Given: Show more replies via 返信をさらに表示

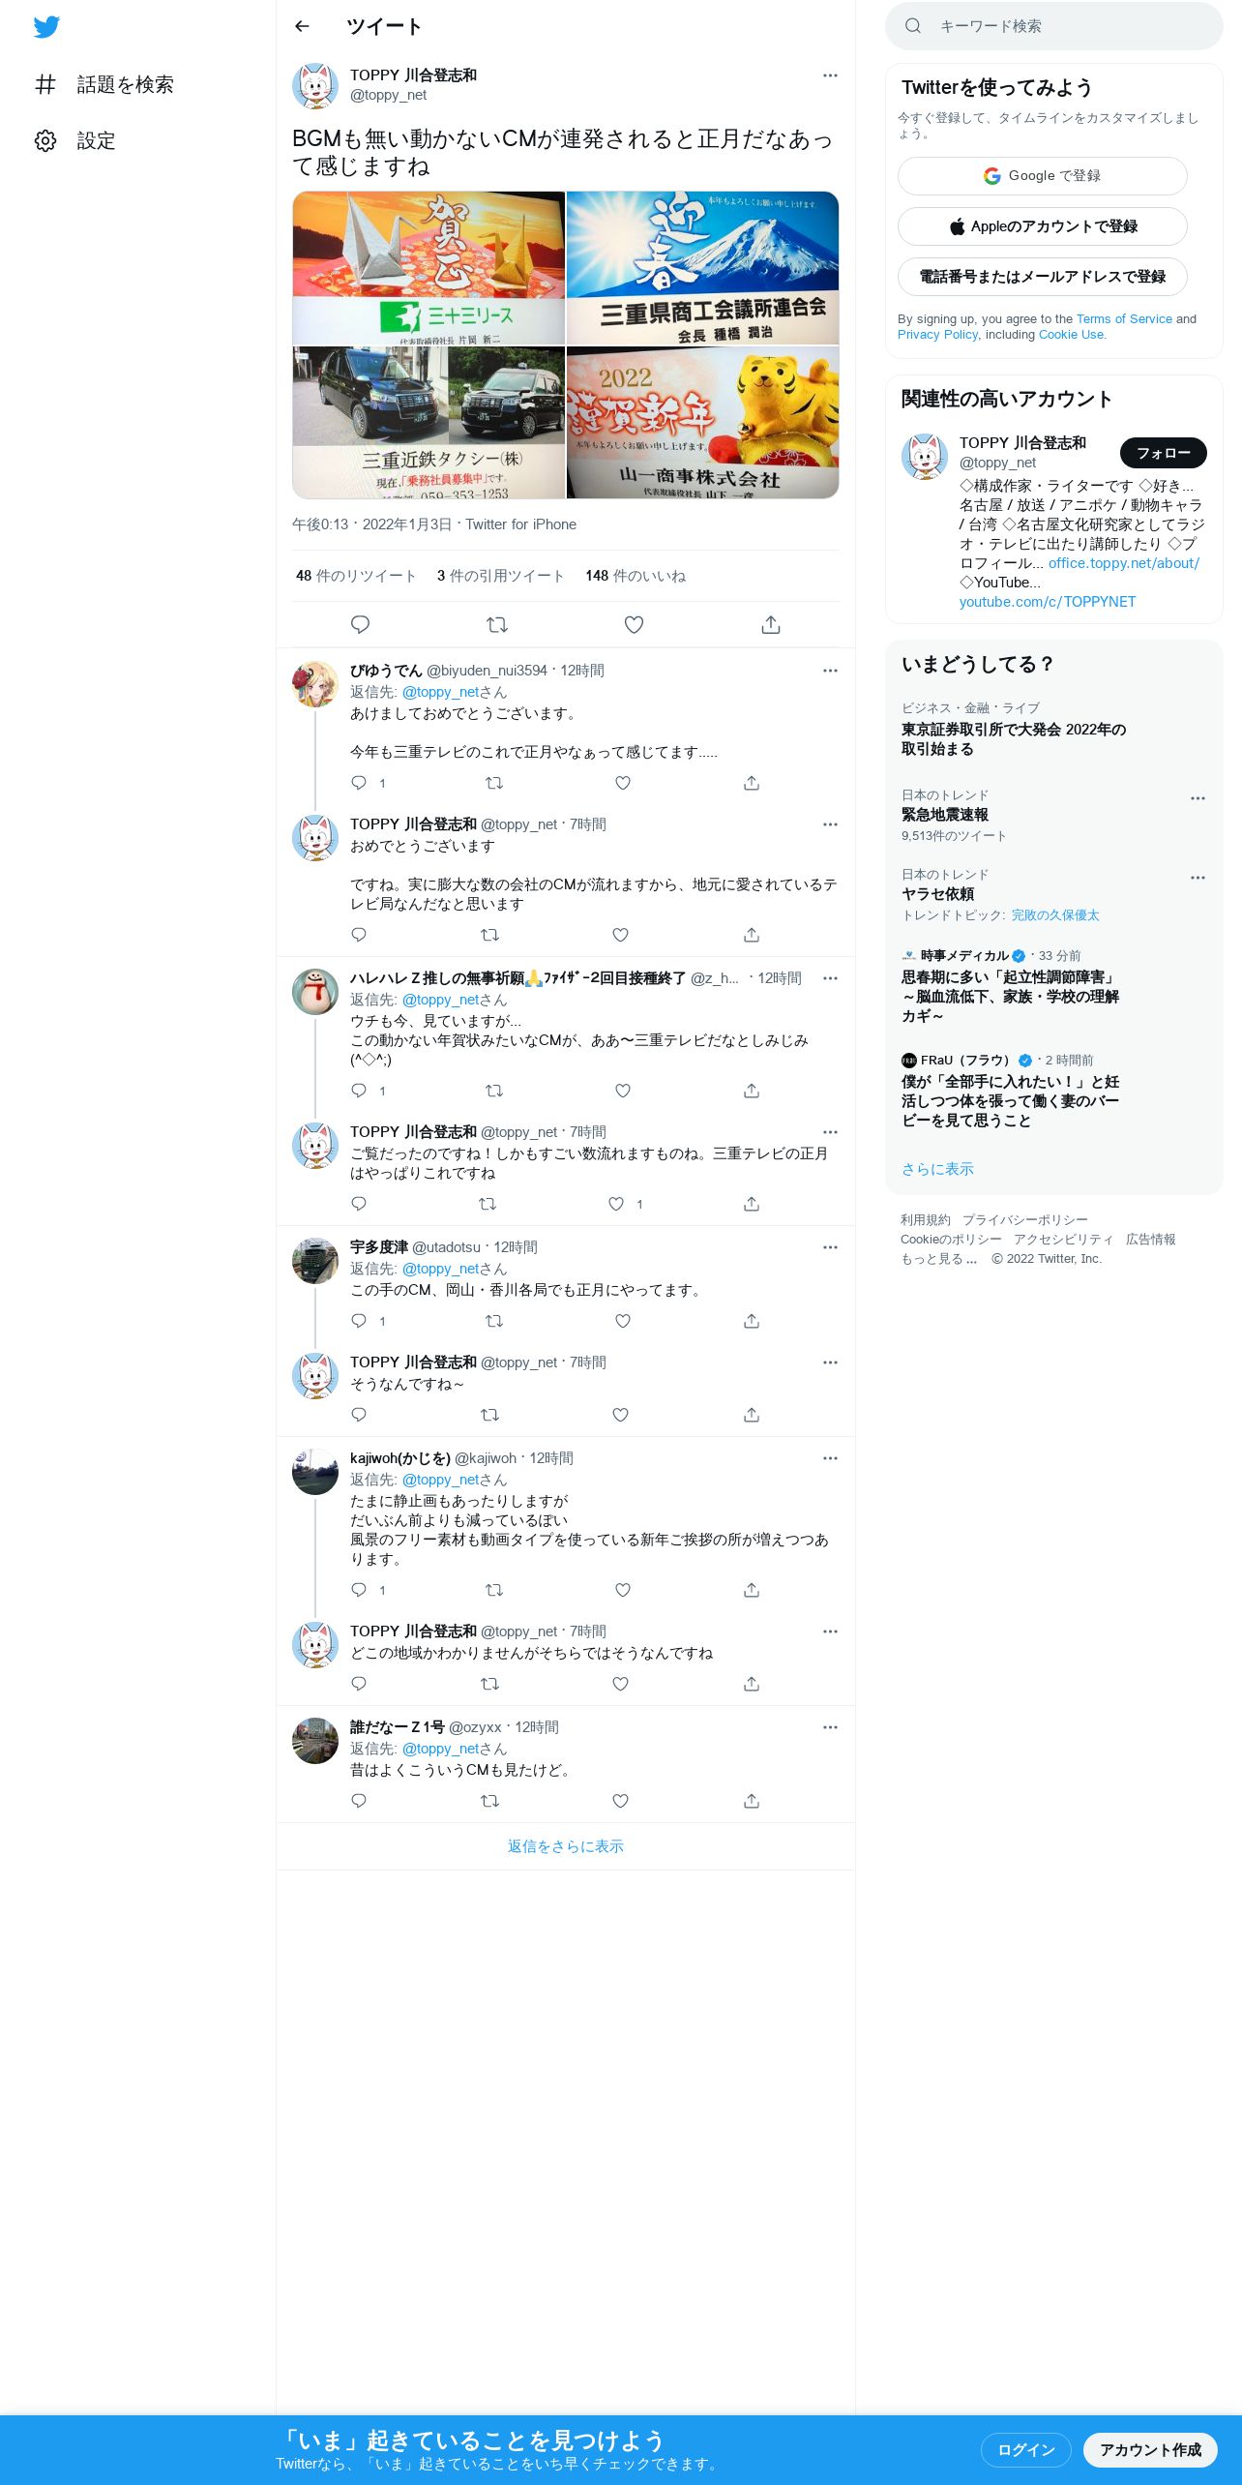Looking at the screenshot, I should pyautogui.click(x=566, y=1846).
